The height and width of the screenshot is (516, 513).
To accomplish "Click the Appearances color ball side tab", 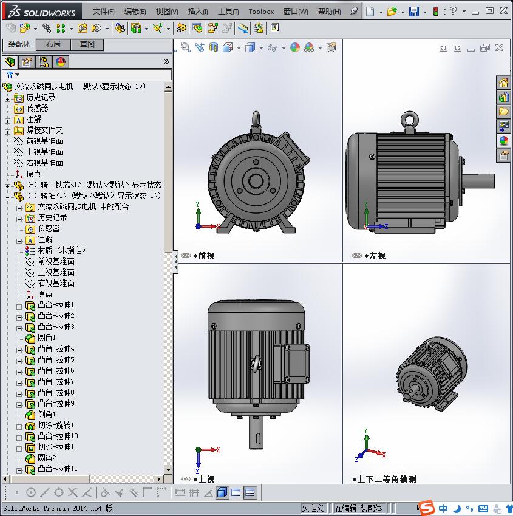I will click(503, 140).
